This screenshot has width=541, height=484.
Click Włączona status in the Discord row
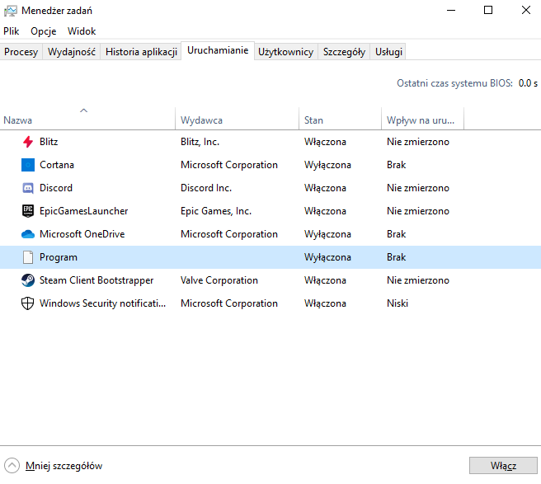(x=325, y=188)
